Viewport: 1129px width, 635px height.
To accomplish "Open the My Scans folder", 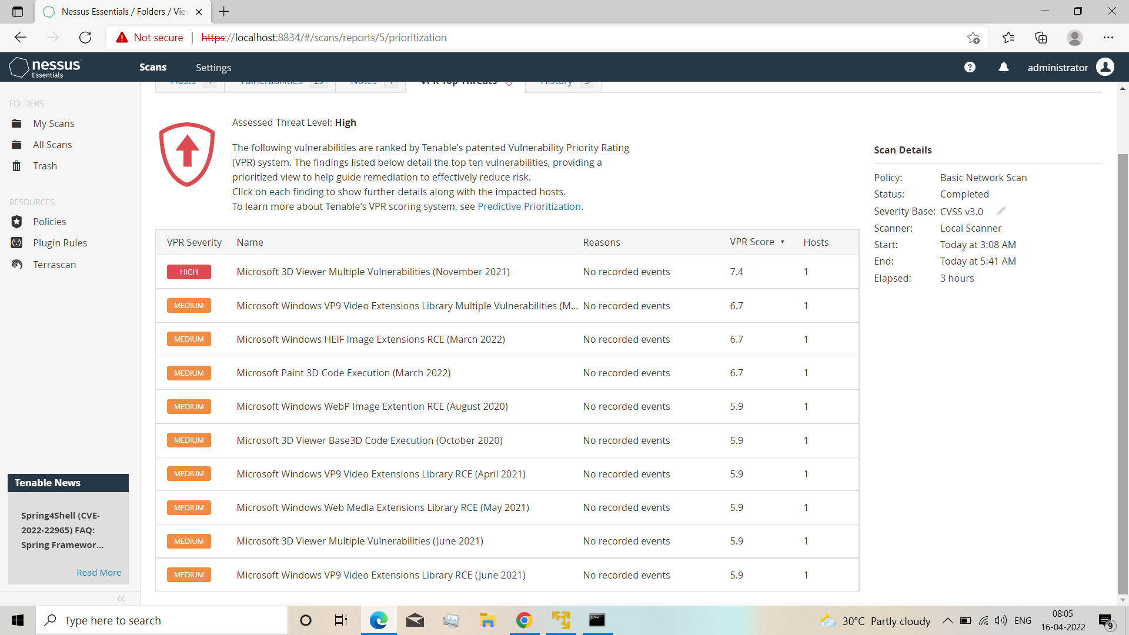I will [x=54, y=123].
